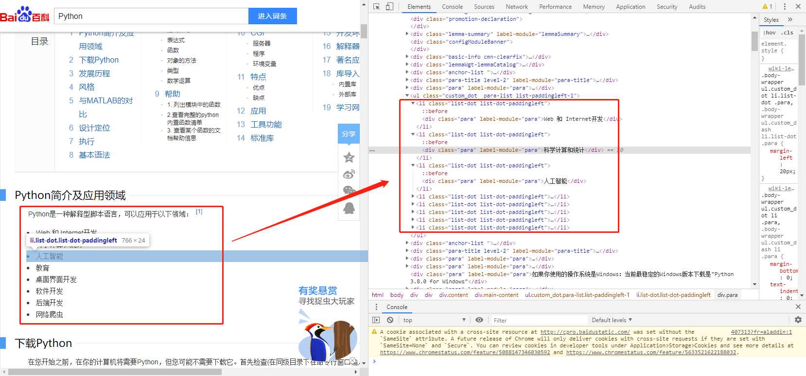Go to catalog entry 基本语法
The width and height of the screenshot is (806, 376).
[x=94, y=155]
